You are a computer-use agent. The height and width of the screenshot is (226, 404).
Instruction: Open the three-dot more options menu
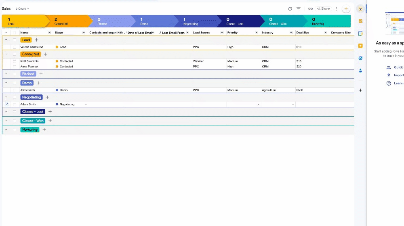(x=336, y=9)
